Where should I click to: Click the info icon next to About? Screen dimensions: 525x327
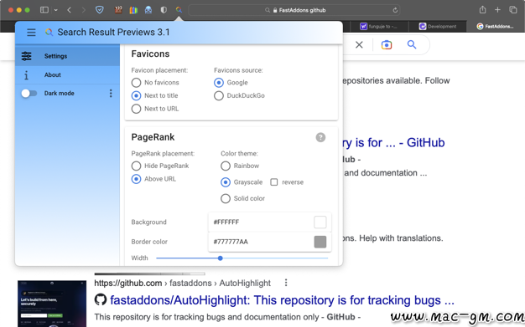tap(26, 75)
